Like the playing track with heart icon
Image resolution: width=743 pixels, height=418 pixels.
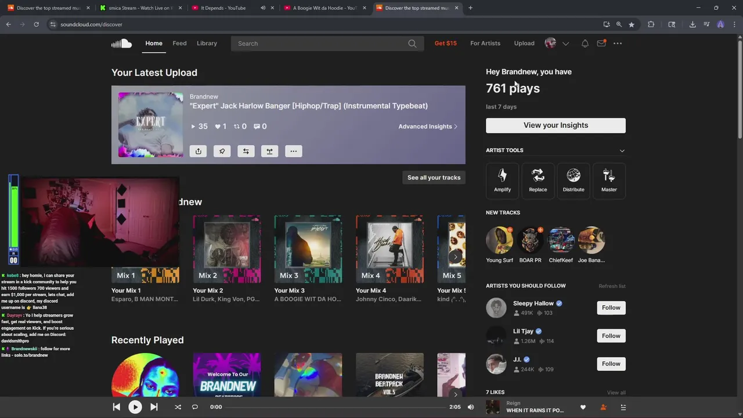(583, 408)
